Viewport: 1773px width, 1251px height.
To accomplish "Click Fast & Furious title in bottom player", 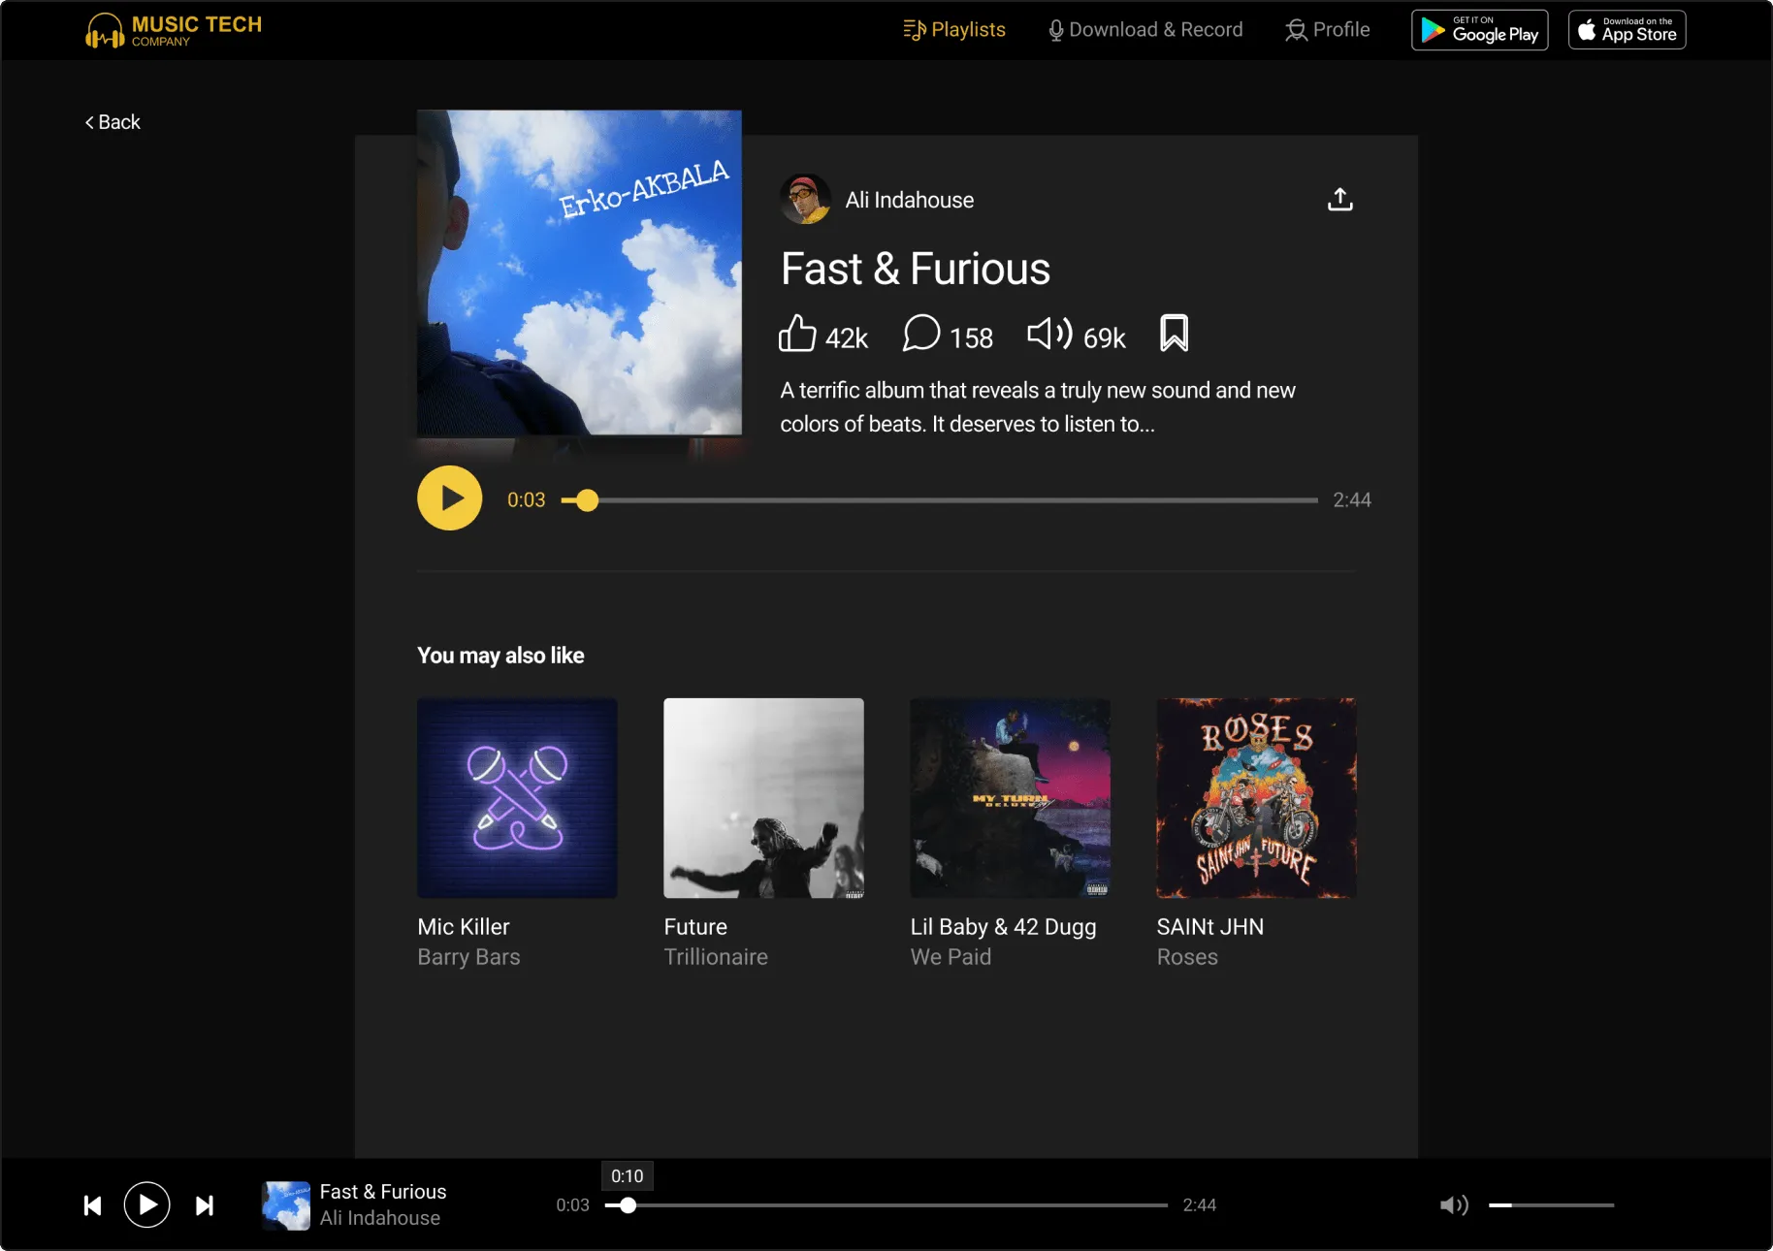I will (383, 1192).
